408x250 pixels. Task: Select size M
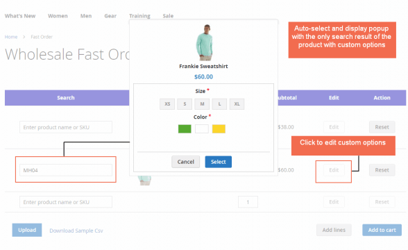pos(202,104)
